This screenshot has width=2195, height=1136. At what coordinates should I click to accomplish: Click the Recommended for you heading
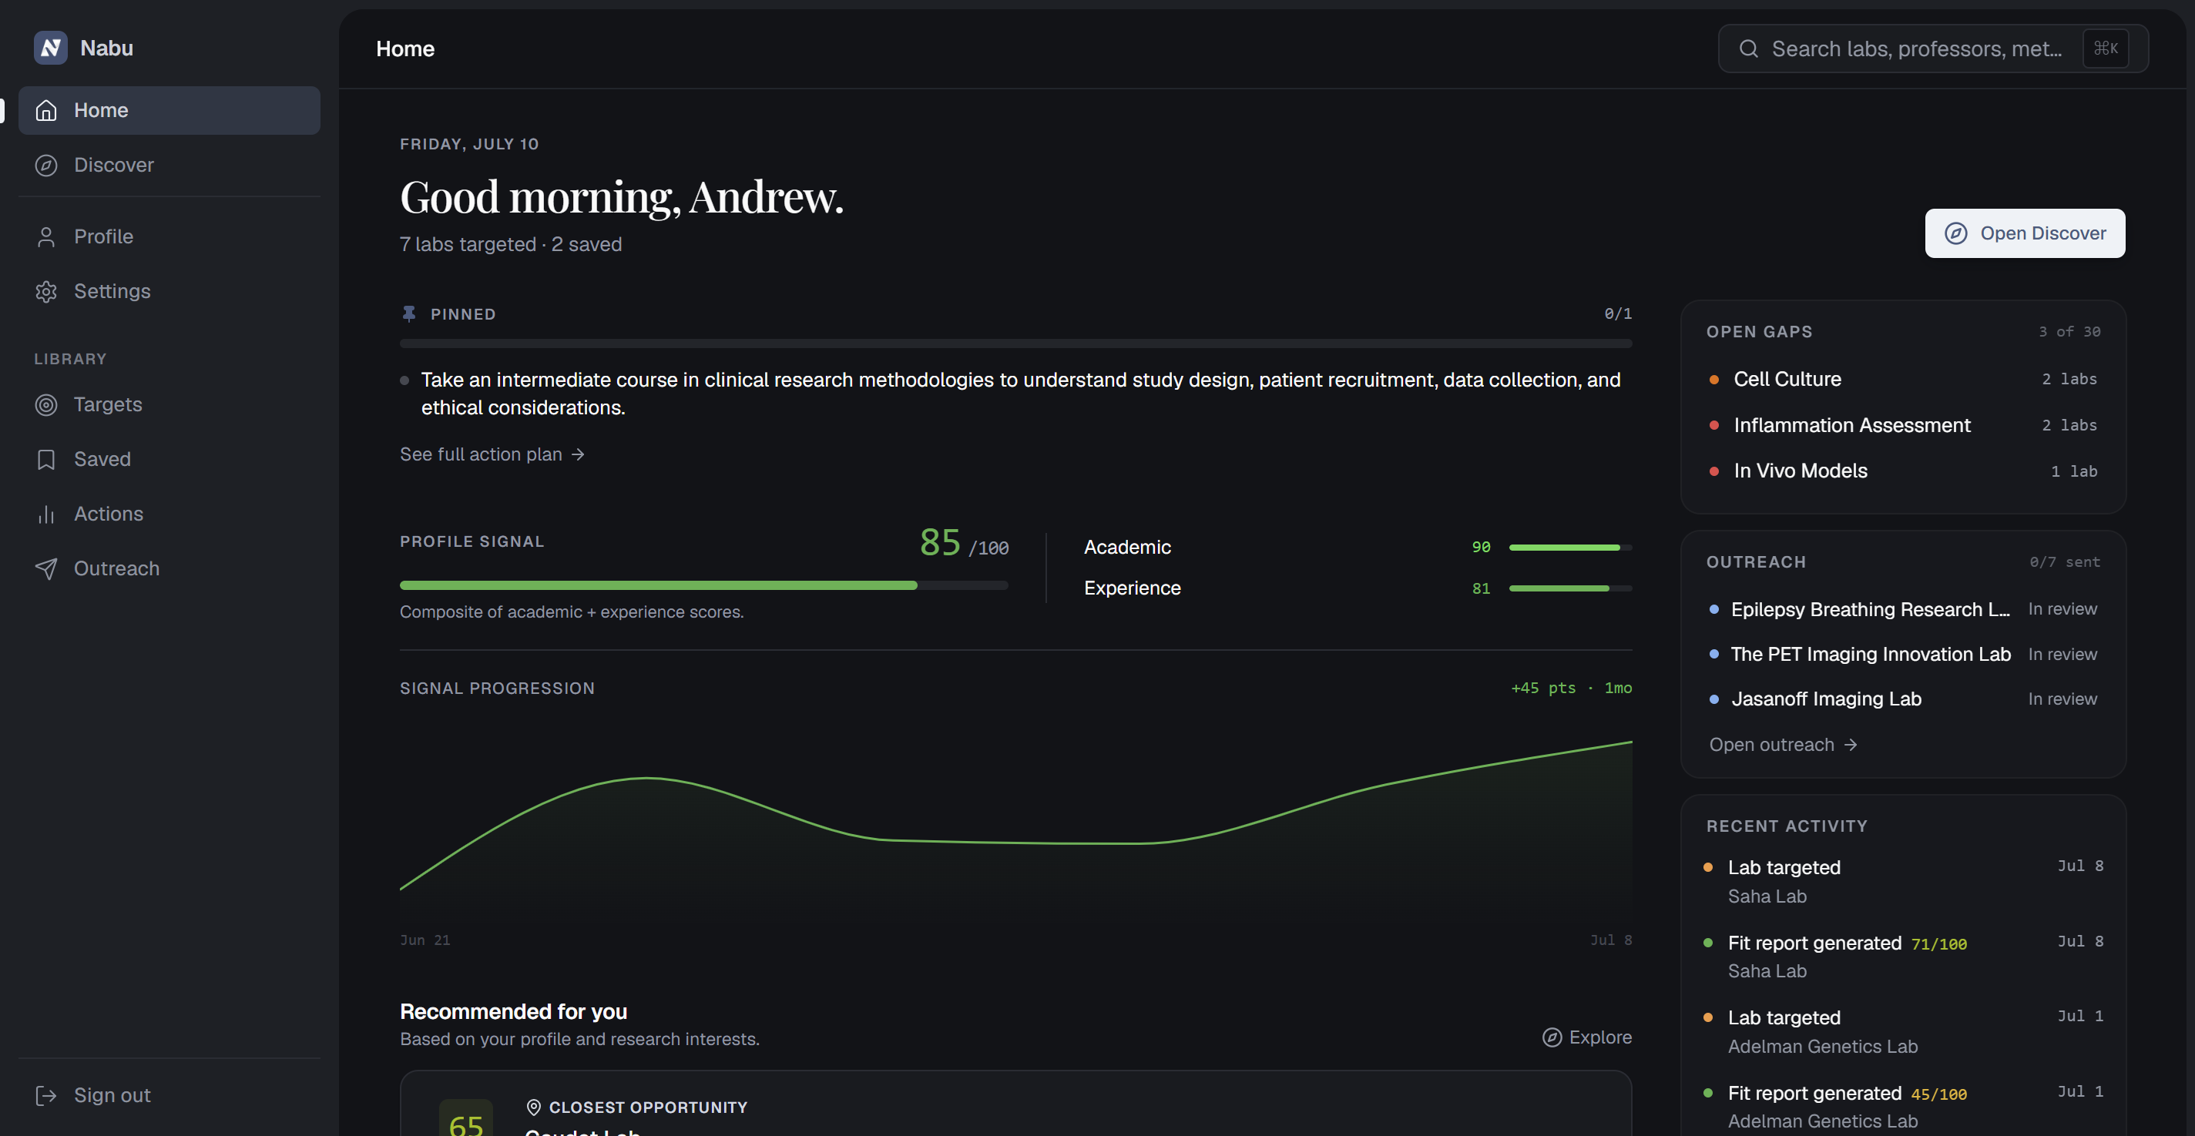514,1012
